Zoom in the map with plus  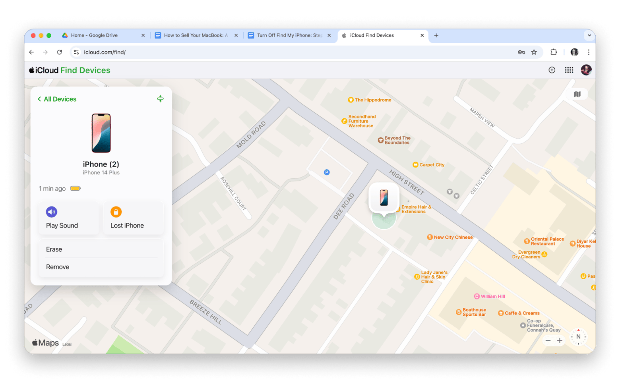point(560,340)
